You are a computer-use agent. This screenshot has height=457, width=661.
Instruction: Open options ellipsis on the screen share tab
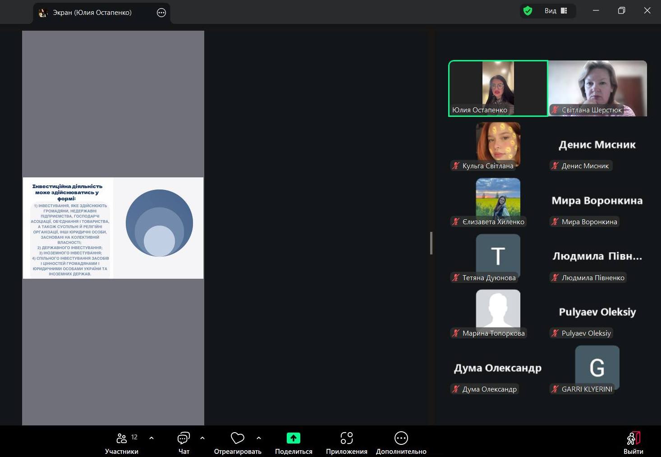point(161,13)
